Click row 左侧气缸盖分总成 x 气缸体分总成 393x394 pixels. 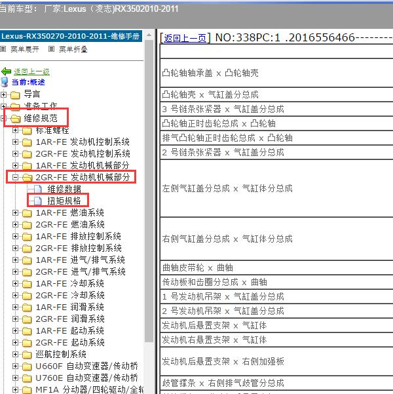click(276, 188)
